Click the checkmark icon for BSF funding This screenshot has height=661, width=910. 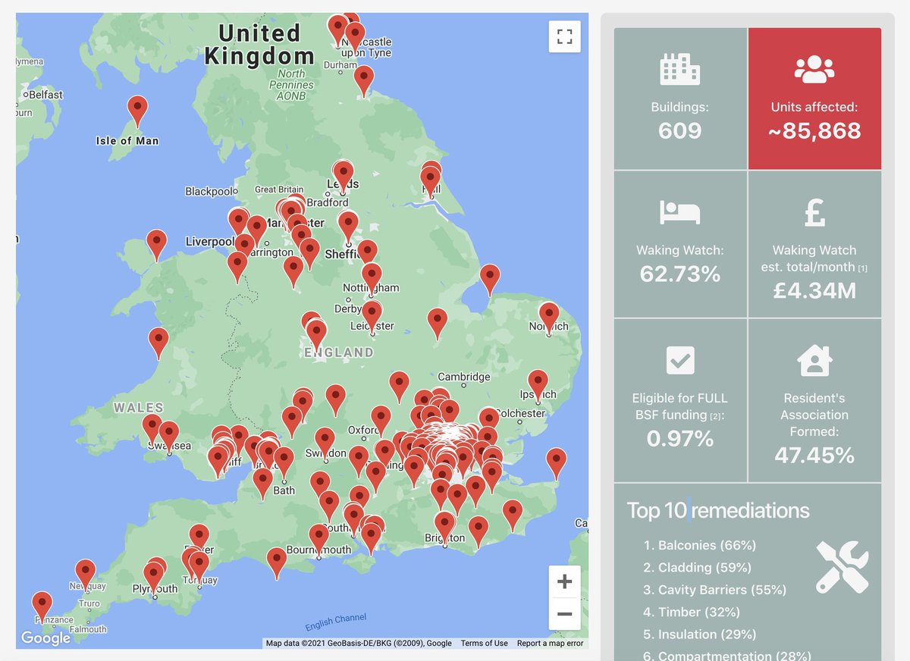point(680,360)
